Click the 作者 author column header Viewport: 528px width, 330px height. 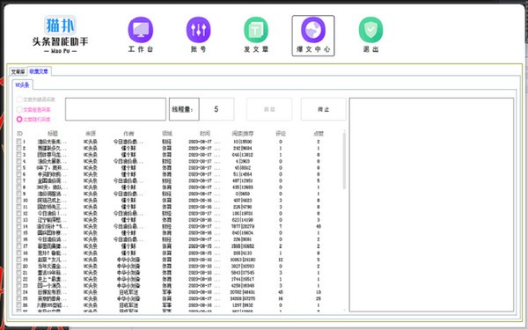pos(128,134)
